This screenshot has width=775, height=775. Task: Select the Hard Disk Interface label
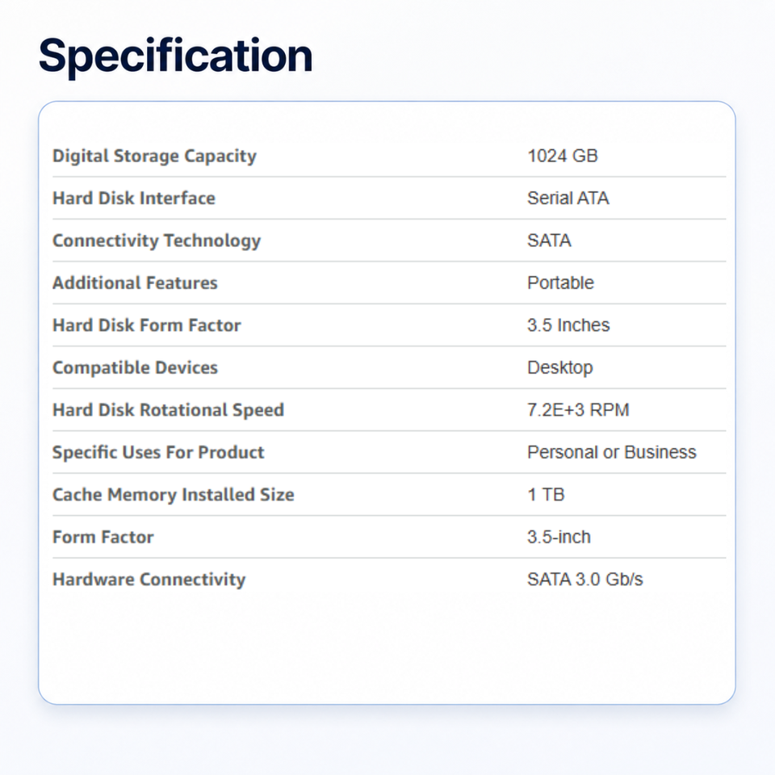(x=134, y=199)
